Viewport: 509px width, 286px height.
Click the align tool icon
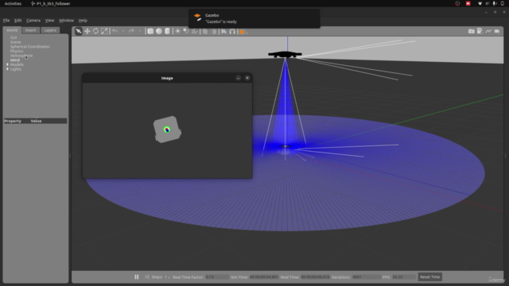click(223, 32)
